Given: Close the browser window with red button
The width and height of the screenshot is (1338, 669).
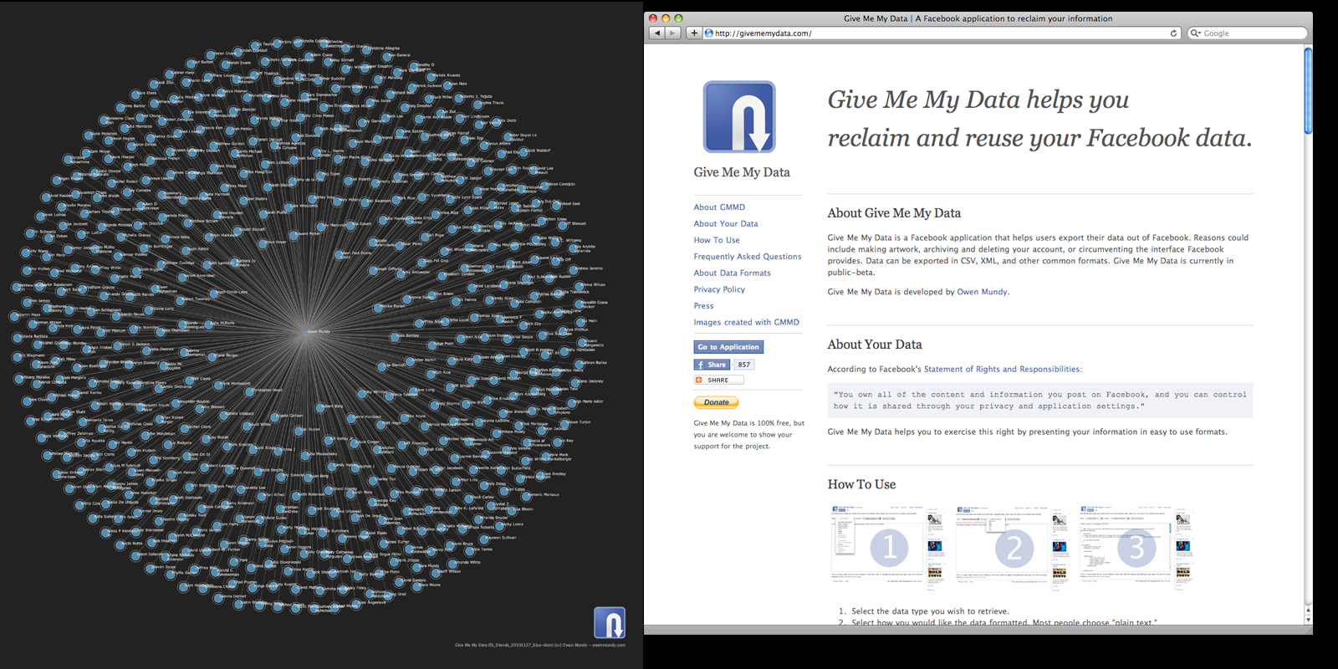Looking at the screenshot, I should click(654, 18).
